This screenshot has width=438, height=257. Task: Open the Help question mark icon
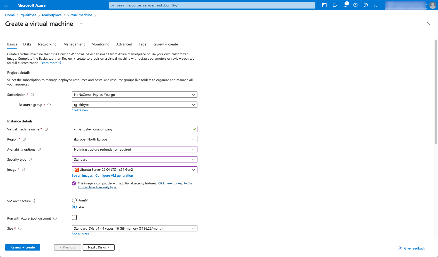pyautogui.click(x=366, y=5)
